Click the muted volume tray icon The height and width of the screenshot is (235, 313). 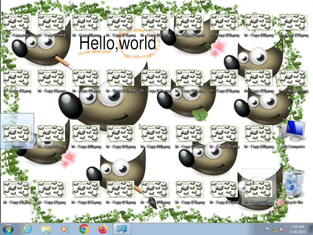282,229
